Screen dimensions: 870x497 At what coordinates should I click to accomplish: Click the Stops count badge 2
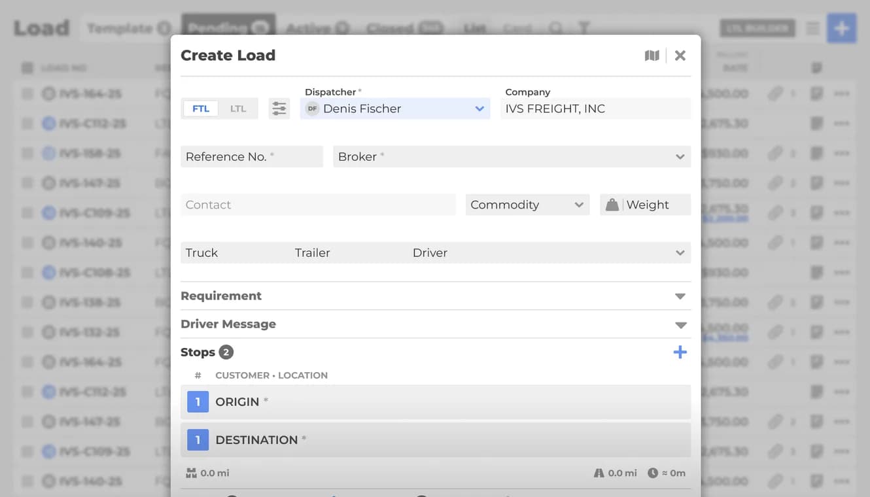[226, 352]
